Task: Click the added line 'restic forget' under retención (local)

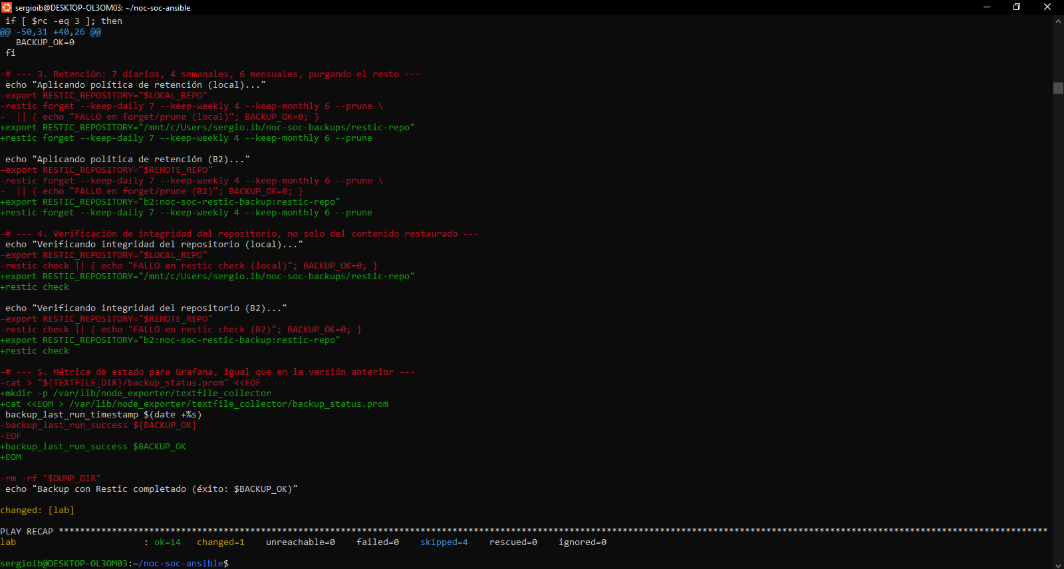Action: click(x=186, y=138)
